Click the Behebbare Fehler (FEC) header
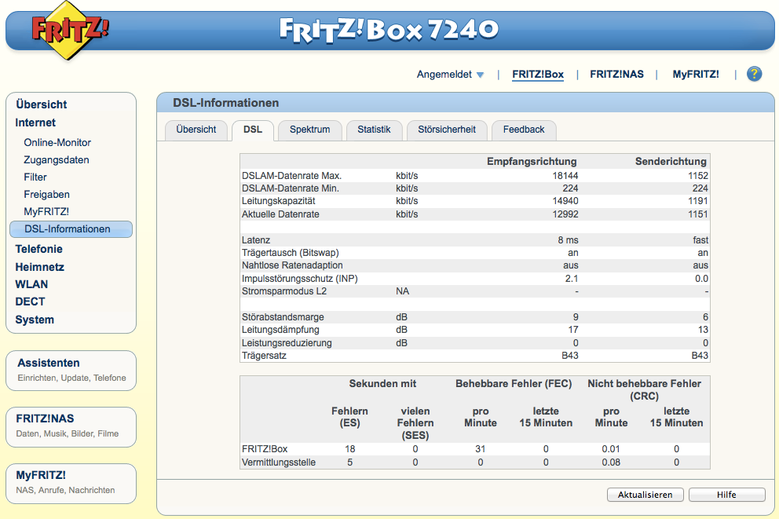This screenshot has width=779, height=519. pyautogui.click(x=514, y=383)
